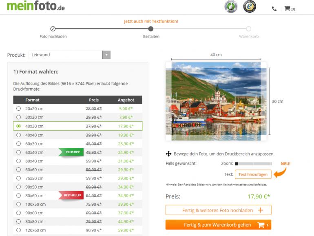Select the 80x40 cm format radio button
Image resolution: width=314 pixels, height=236 pixels.
(18, 161)
